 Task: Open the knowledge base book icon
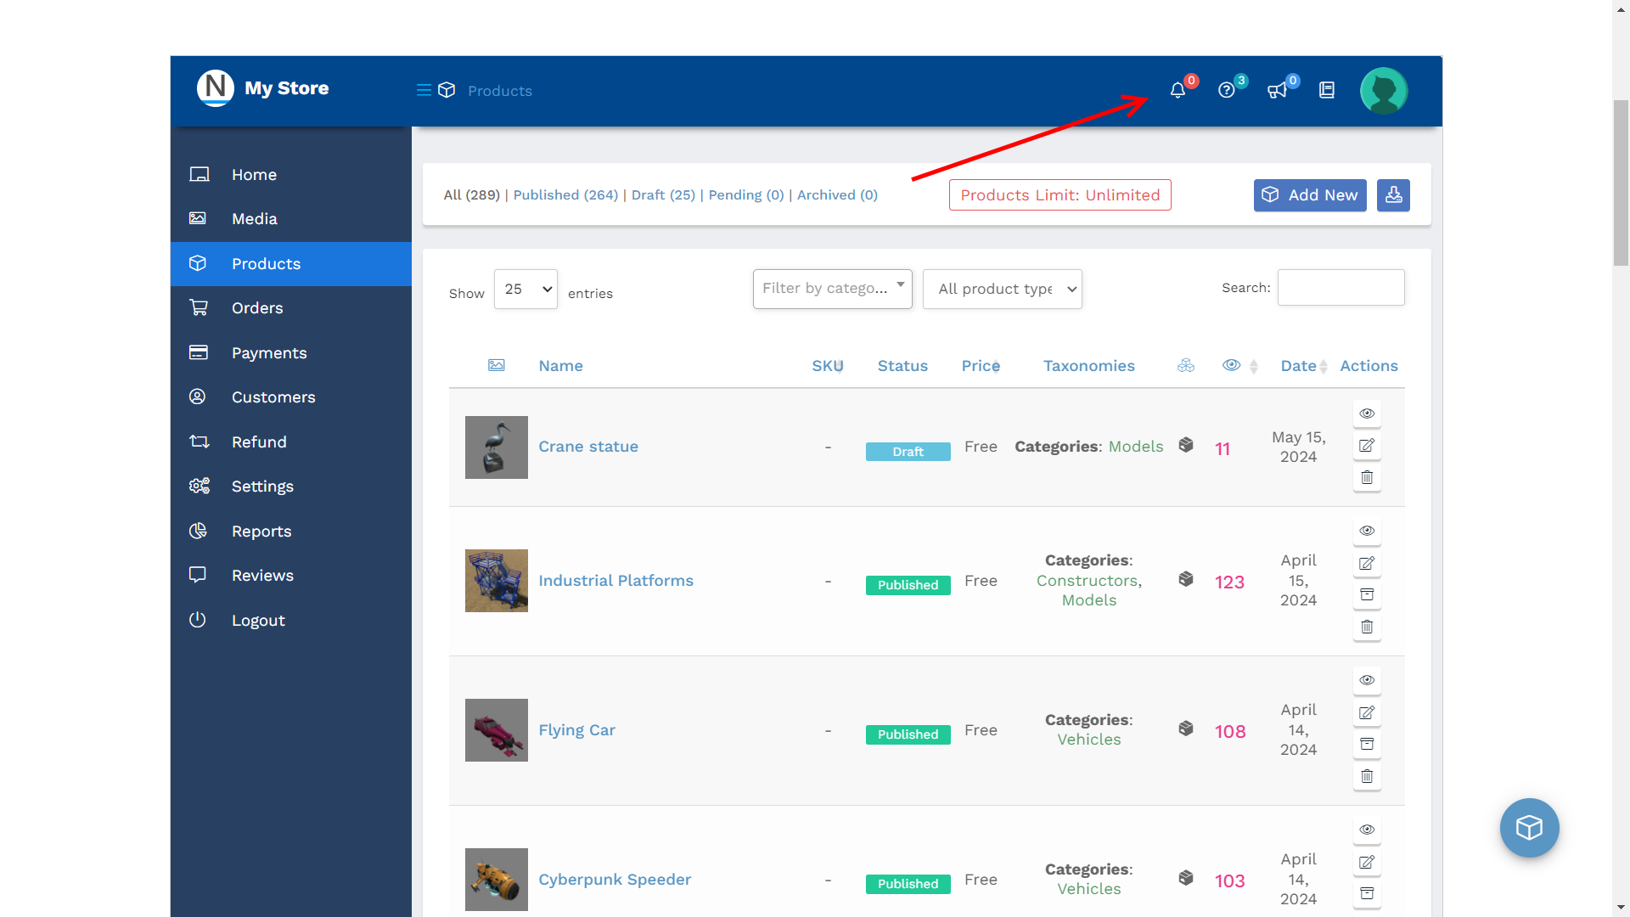tap(1327, 90)
